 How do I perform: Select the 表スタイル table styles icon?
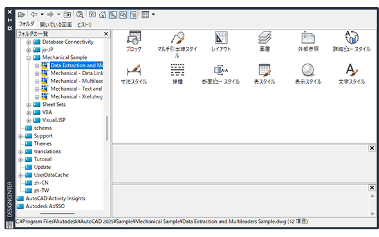(264, 74)
